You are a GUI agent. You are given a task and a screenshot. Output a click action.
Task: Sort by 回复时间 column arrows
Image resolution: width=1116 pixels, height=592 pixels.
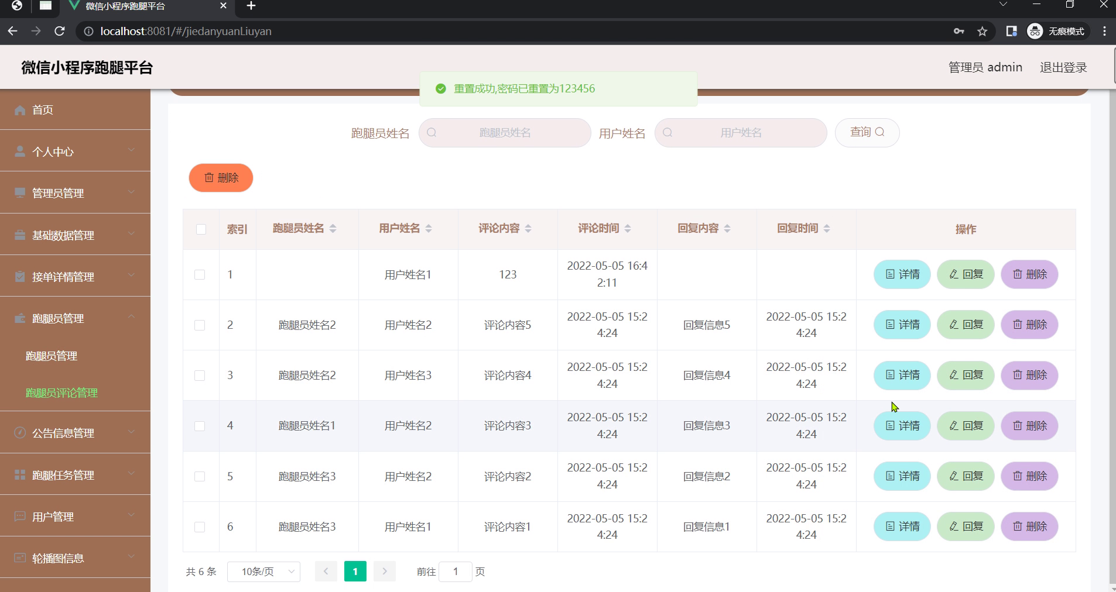click(x=827, y=229)
